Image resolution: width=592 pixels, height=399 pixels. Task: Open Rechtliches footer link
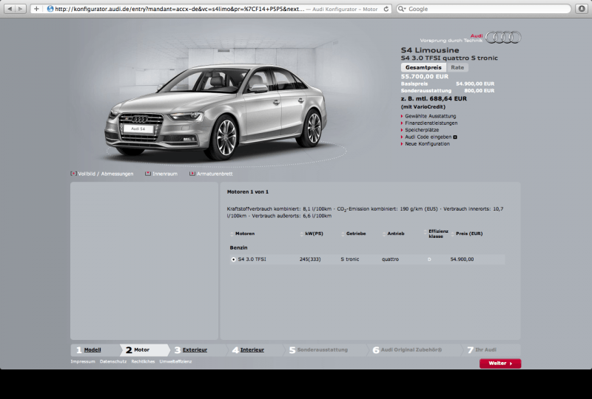tap(143, 361)
